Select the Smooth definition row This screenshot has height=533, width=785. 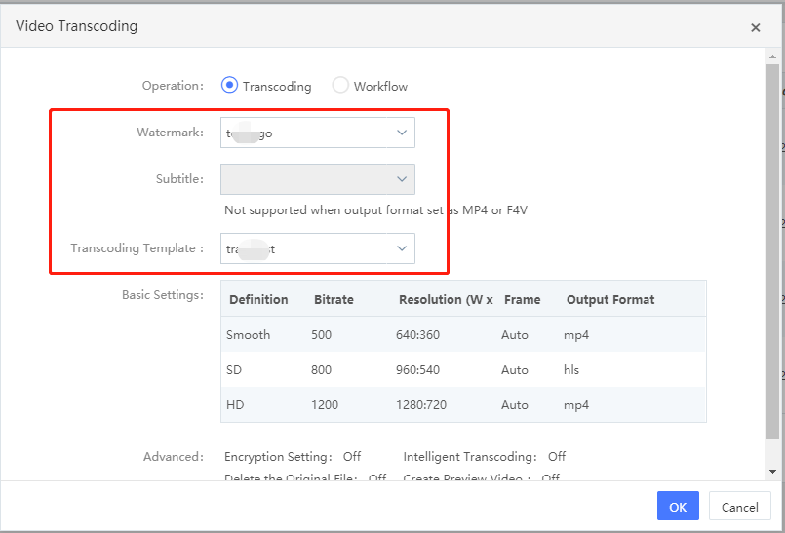pos(463,334)
